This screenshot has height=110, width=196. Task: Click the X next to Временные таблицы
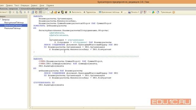tap(122, 12)
